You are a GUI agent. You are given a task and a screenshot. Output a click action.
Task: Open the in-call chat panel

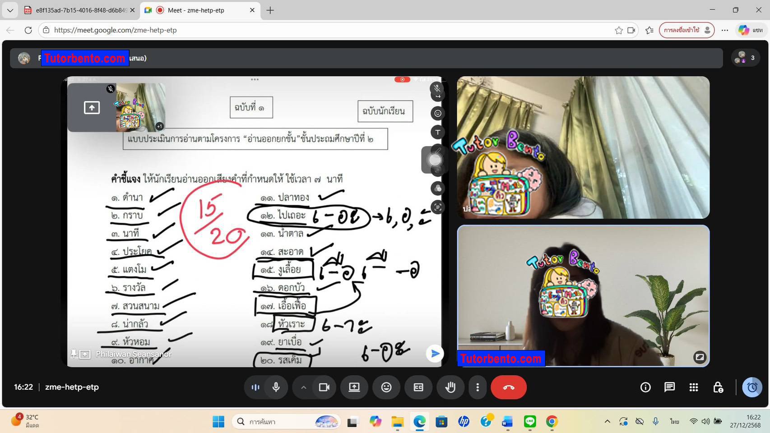click(669, 387)
